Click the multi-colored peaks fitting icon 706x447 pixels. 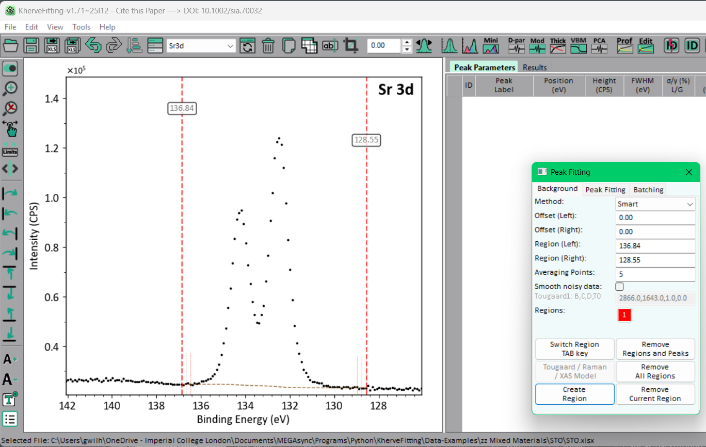tap(470, 45)
